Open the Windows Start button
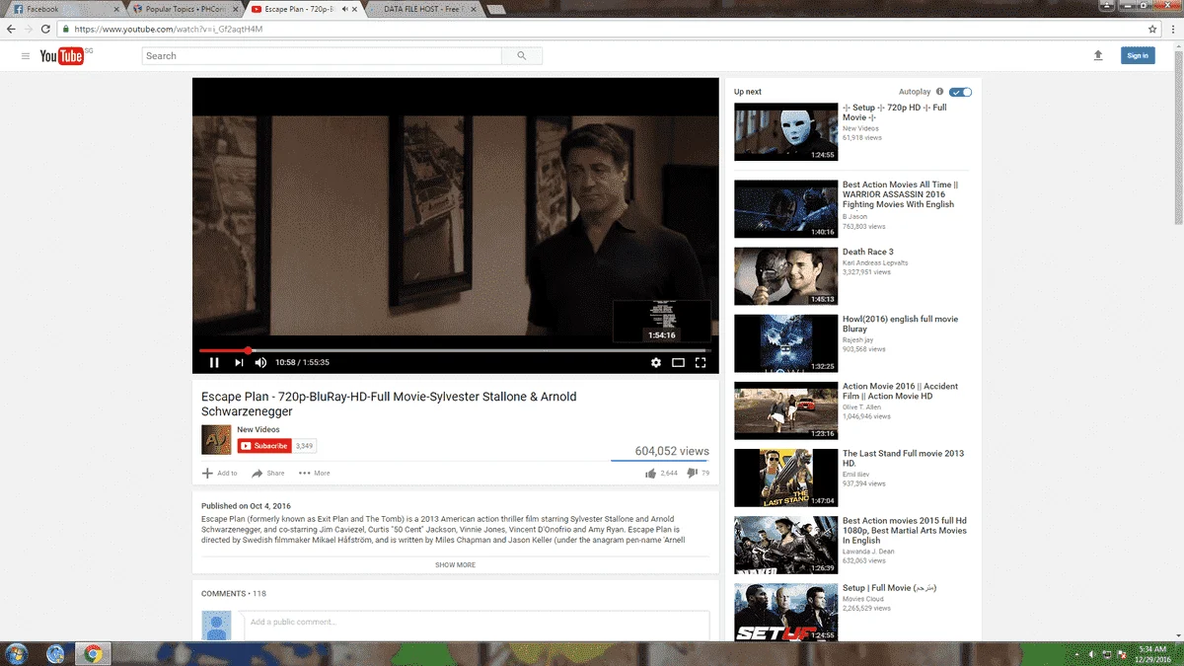The width and height of the screenshot is (1184, 666). point(17,653)
